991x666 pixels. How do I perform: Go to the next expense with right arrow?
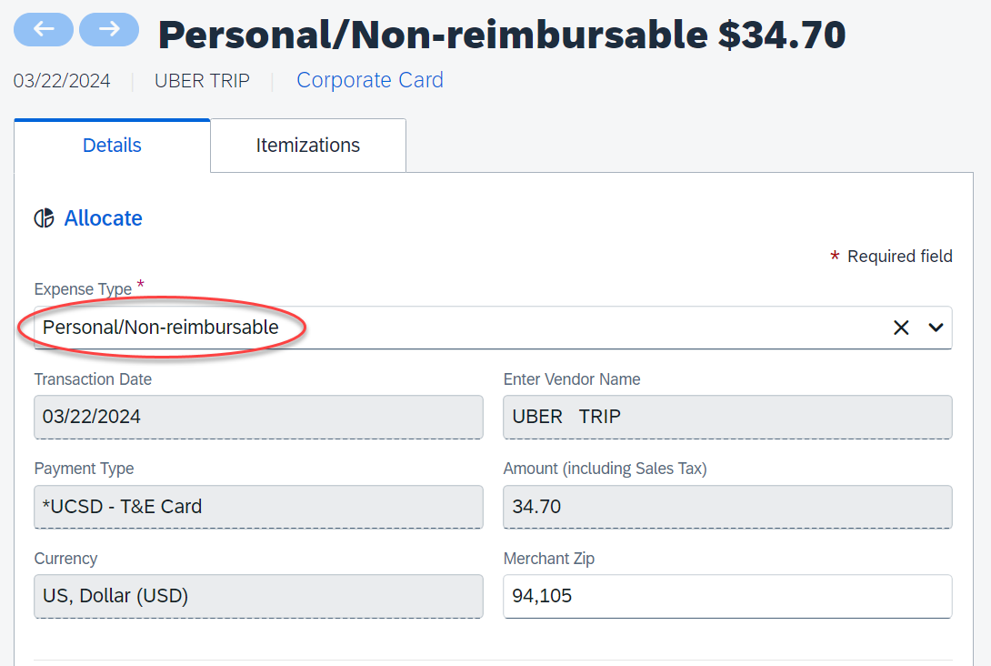click(x=109, y=29)
